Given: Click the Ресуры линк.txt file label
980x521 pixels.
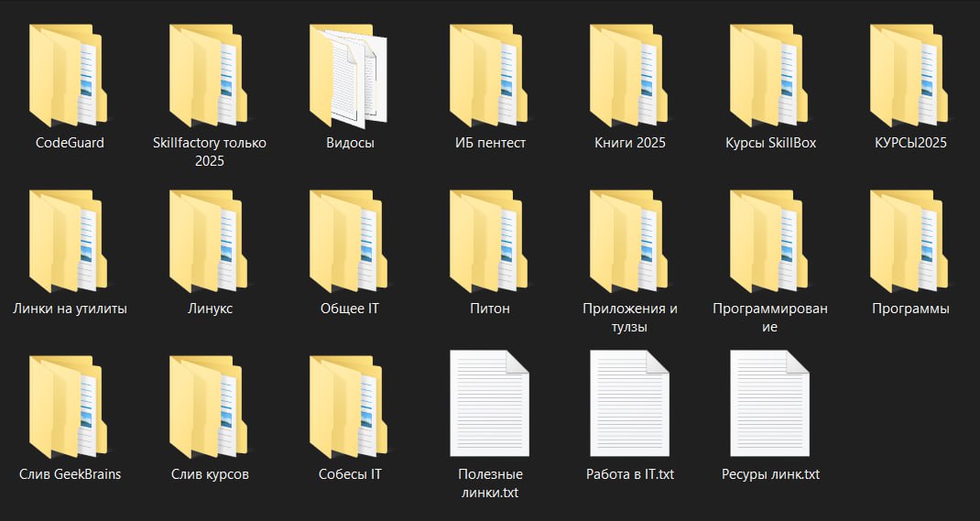Looking at the screenshot, I should 769,474.
